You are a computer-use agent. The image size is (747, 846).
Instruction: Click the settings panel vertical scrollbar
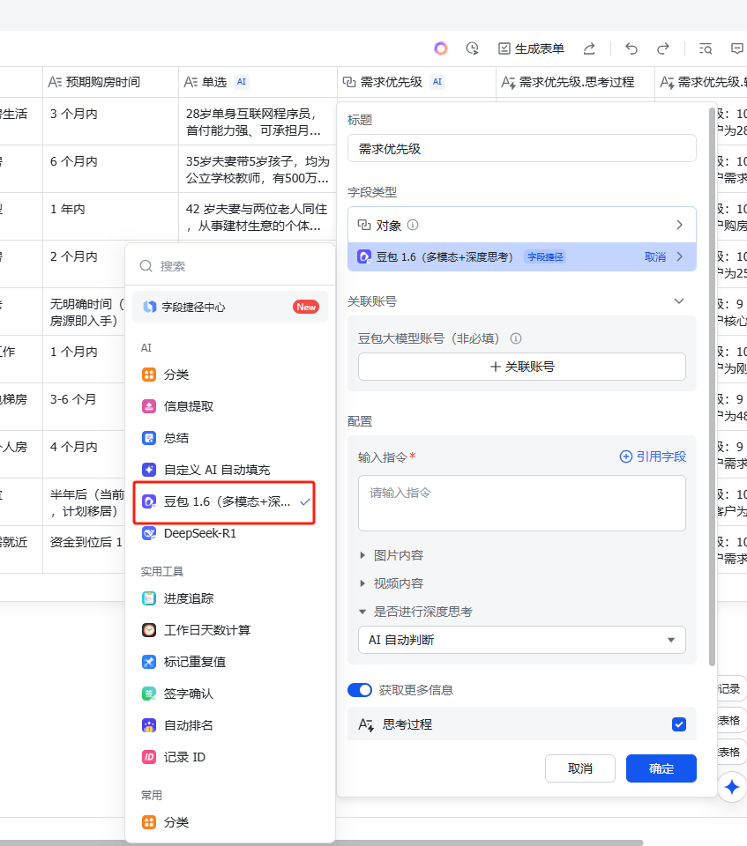(712, 386)
